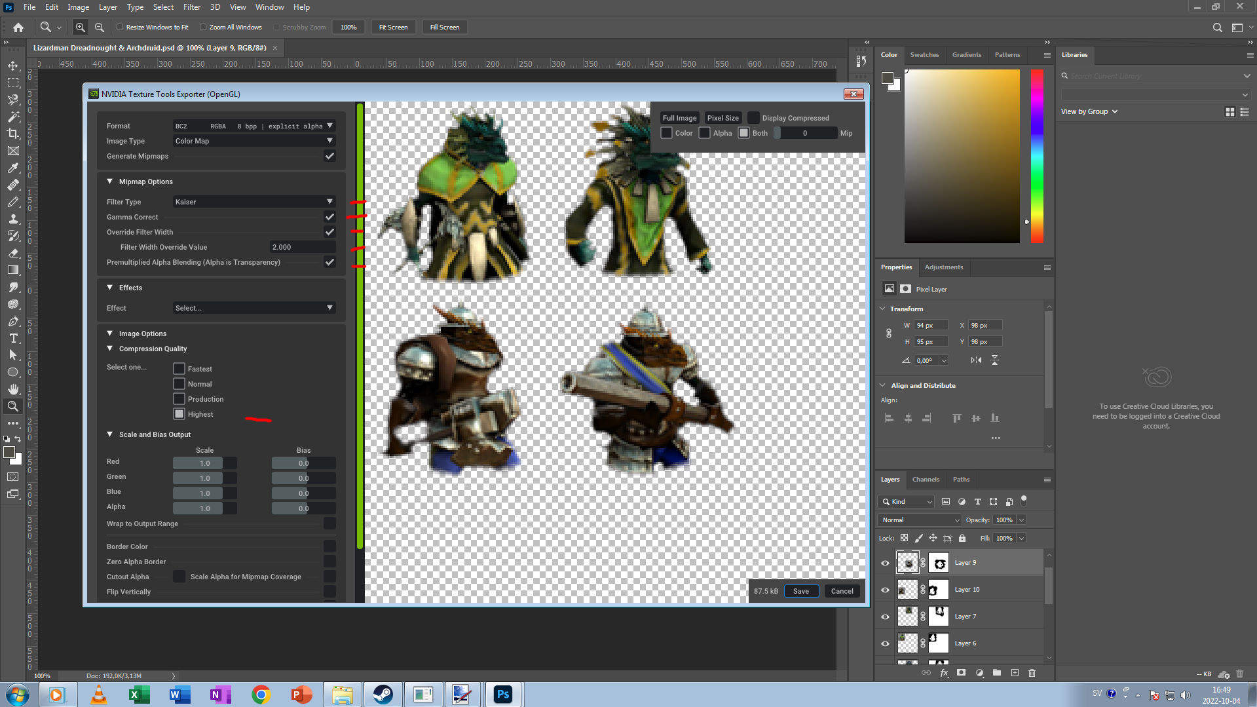This screenshot has height=707, width=1257.
Task: Open the Format BC2 dropdown
Action: (x=253, y=126)
